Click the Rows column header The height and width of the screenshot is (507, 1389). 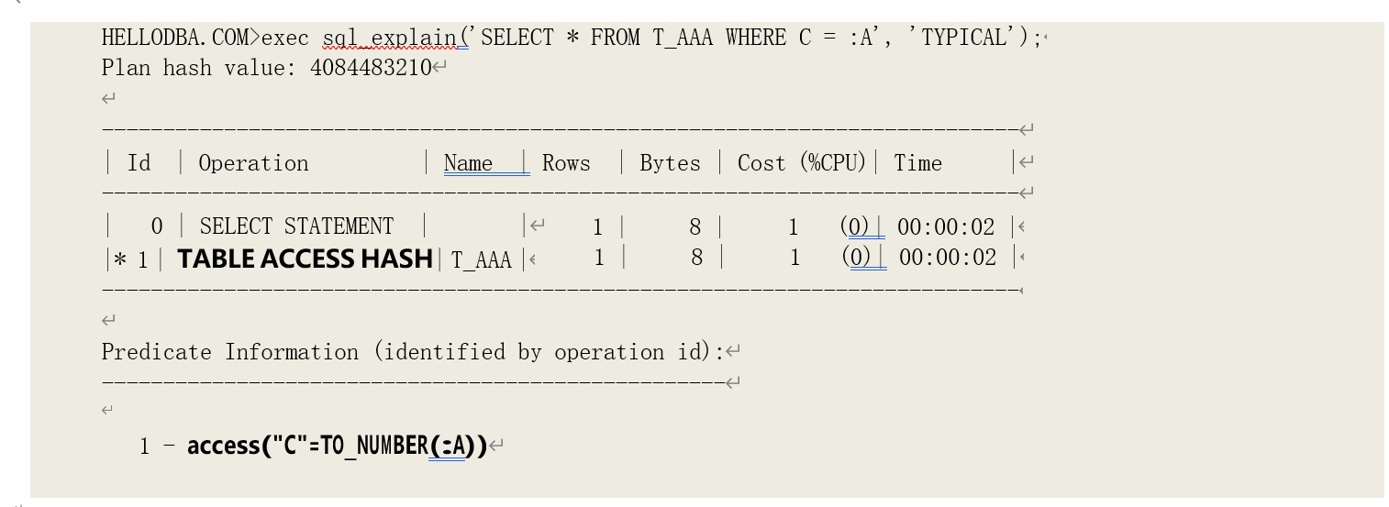[x=566, y=163]
